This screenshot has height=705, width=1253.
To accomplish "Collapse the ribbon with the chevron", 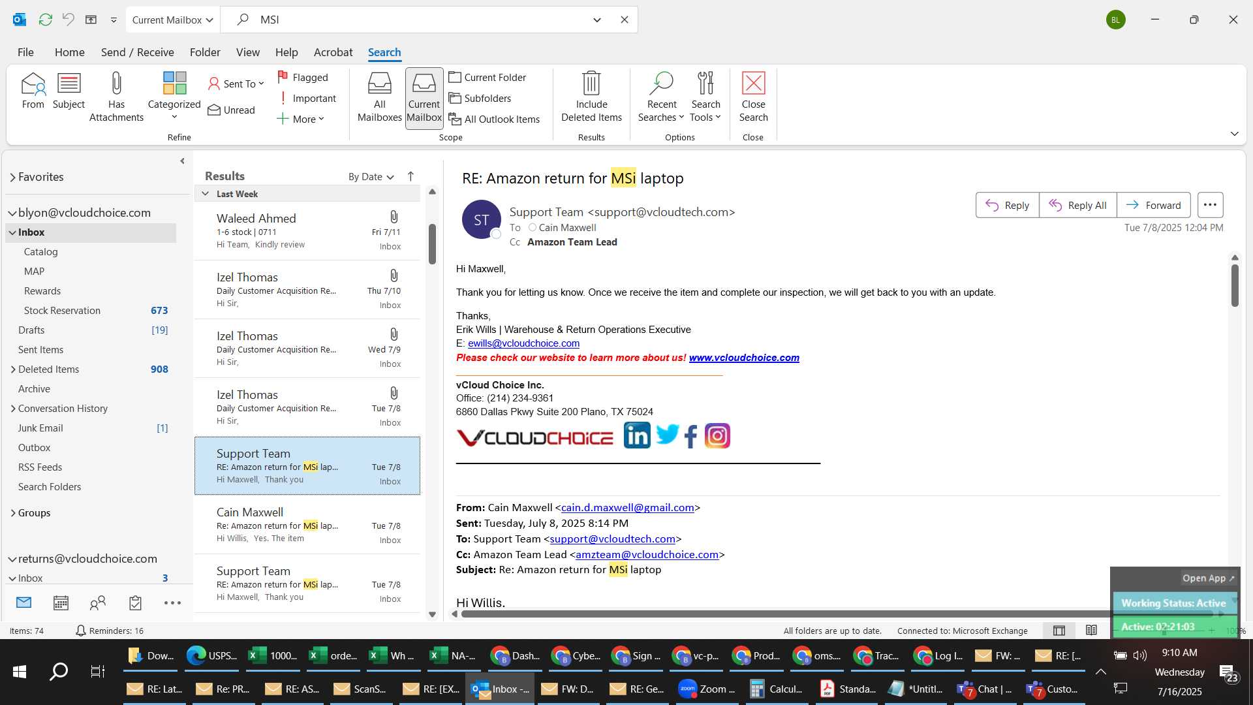I will pyautogui.click(x=1234, y=134).
